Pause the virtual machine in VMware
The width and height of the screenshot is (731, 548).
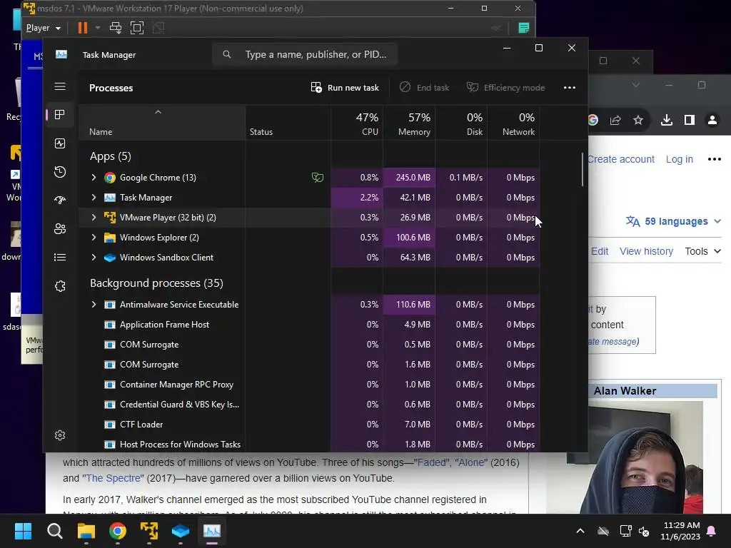[x=83, y=28]
